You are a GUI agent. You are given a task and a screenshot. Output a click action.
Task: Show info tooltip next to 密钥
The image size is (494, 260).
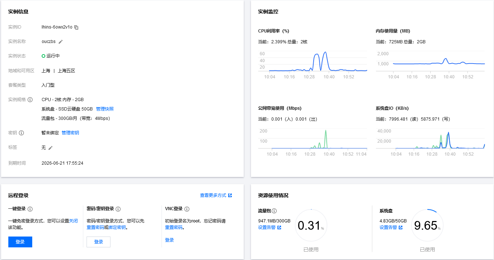(21, 133)
